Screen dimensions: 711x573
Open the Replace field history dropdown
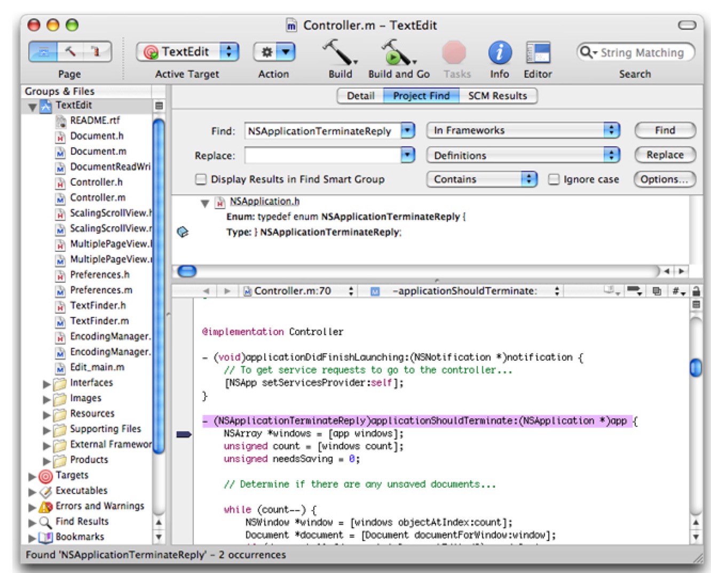408,155
